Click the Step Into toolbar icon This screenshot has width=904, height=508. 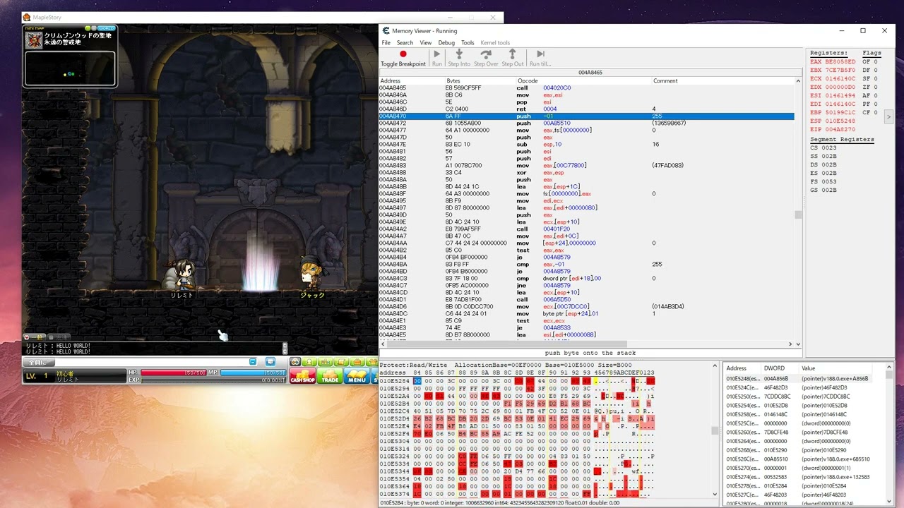click(x=459, y=54)
